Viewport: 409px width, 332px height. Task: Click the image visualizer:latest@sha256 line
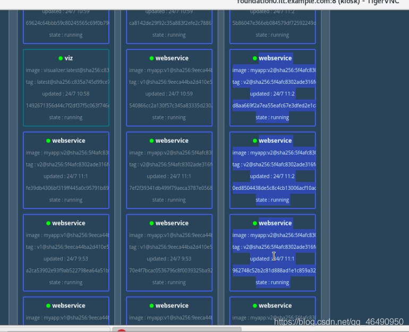(67, 71)
